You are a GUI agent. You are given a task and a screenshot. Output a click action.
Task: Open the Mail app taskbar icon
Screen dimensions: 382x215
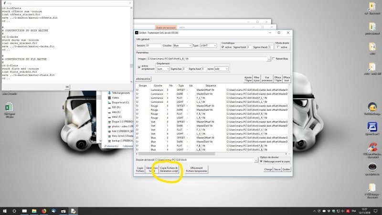[x=24, y=211]
